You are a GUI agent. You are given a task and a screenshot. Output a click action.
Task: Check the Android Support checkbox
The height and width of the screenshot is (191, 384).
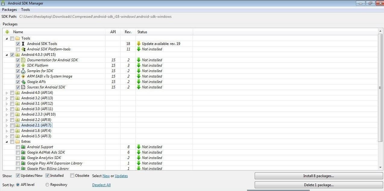18,147
